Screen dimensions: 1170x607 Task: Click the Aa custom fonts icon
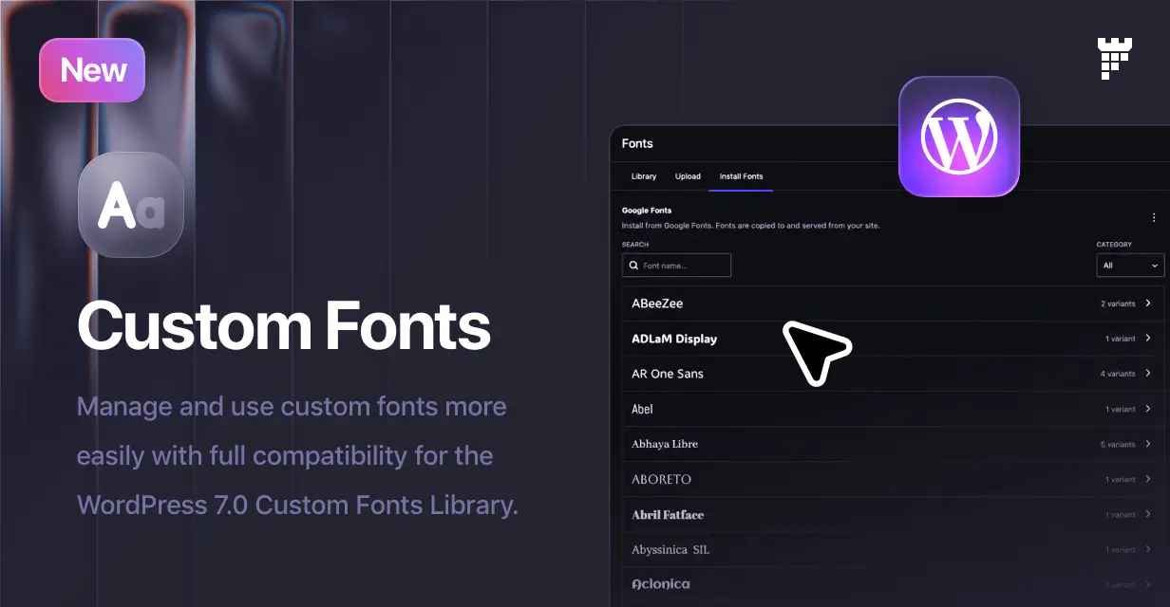pyautogui.click(x=131, y=205)
